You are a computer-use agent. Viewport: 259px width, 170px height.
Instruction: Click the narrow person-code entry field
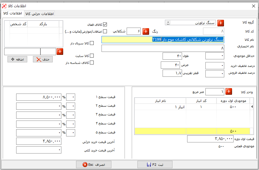point(48,52)
